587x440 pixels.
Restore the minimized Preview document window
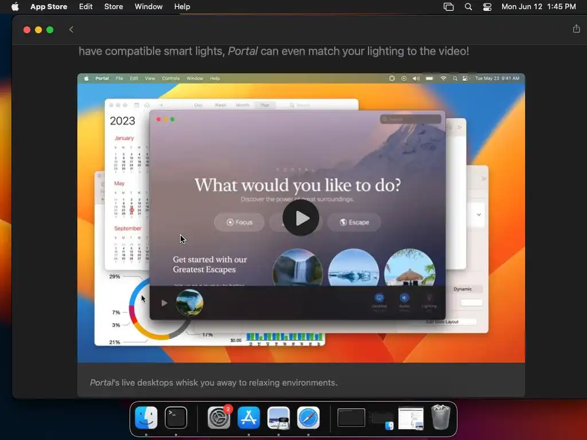pos(411,418)
